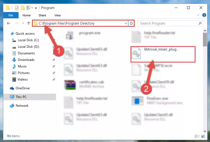210x142 pixels.
Task: Select the libtrivial_mixer_plug... file
Action: pyautogui.click(x=163, y=54)
